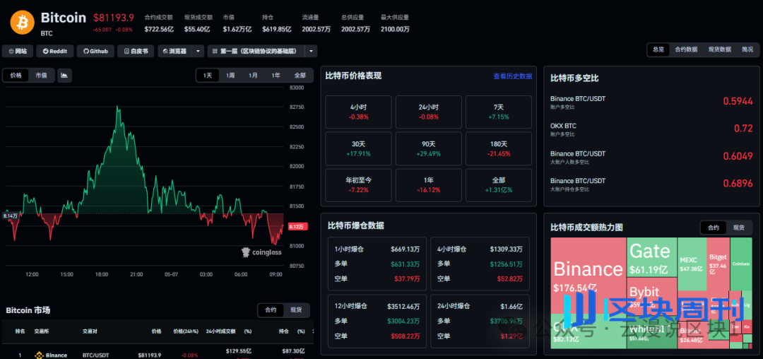763x359 pixels.
Task: Switch to the 总览 overview tab
Action: (x=658, y=49)
